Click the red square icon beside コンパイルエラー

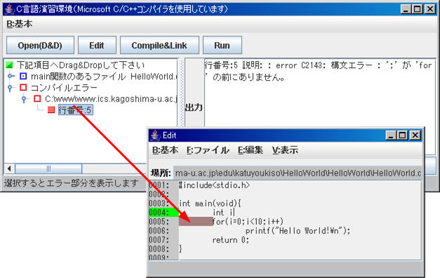coord(23,87)
